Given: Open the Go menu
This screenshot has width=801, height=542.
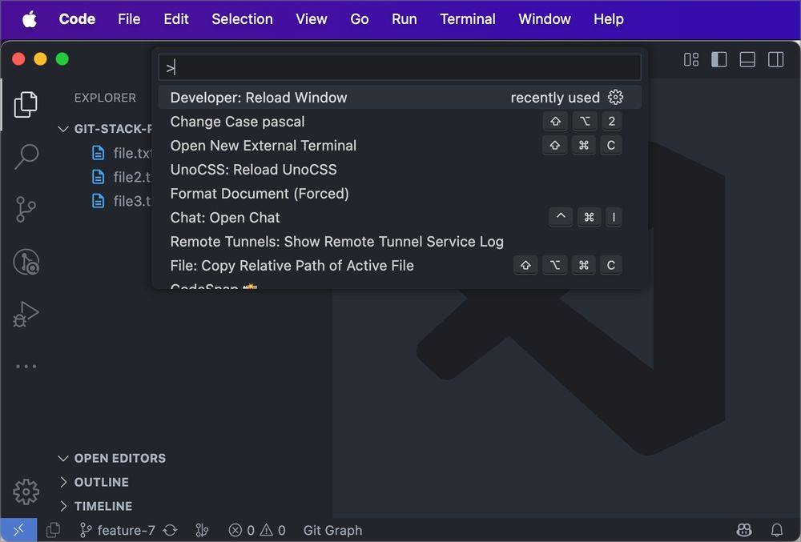Looking at the screenshot, I should (359, 19).
